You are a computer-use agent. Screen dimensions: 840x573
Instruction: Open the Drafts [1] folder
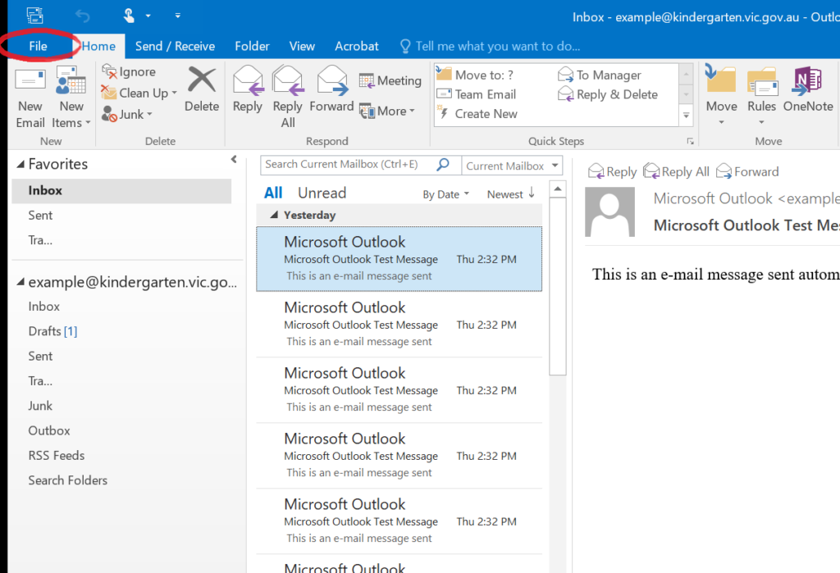[52, 331]
